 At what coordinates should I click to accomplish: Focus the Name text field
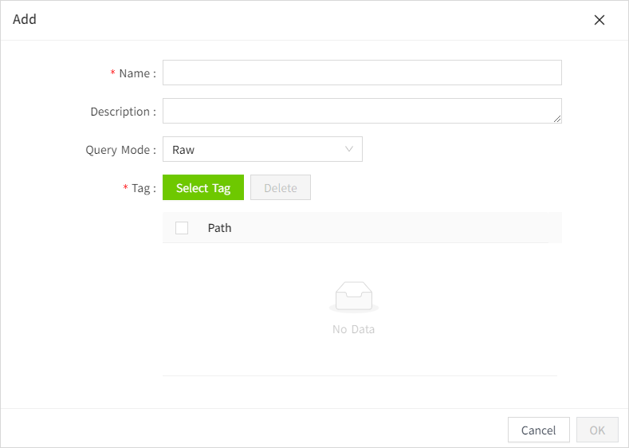(x=362, y=73)
